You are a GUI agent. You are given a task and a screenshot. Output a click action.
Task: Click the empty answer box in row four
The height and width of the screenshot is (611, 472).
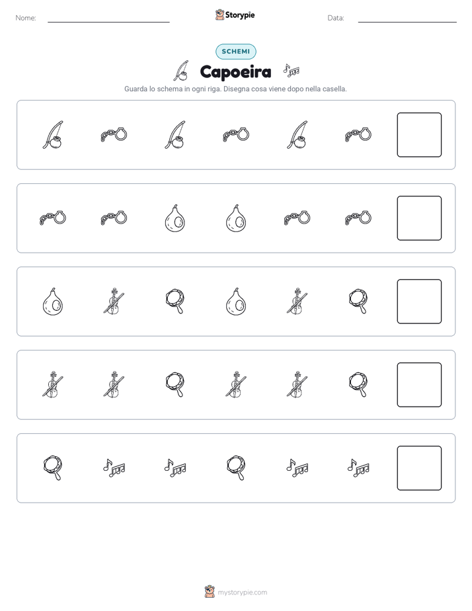419,385
